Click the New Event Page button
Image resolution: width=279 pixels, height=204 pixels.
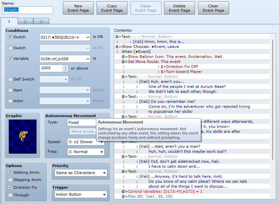(78, 8)
